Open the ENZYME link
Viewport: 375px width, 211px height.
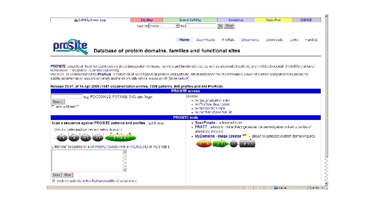pyautogui.click(x=306, y=20)
